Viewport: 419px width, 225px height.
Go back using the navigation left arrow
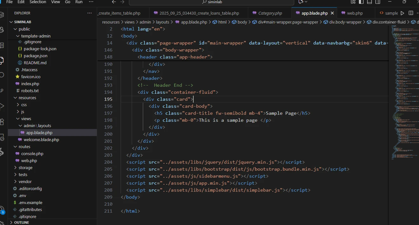coord(114,2)
